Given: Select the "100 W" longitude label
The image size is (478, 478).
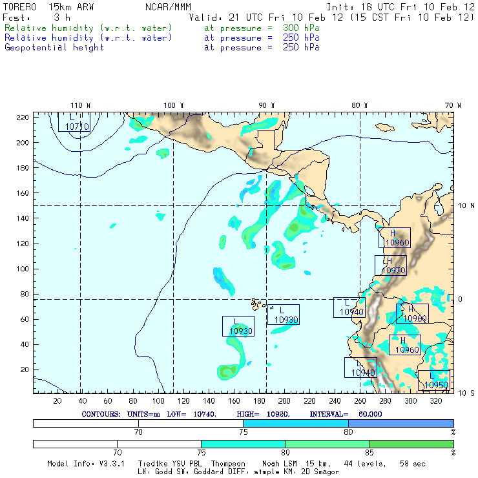Looking at the screenshot, I should pos(174,105).
